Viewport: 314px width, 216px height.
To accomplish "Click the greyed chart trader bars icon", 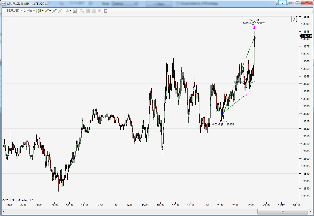I will tap(82, 11).
